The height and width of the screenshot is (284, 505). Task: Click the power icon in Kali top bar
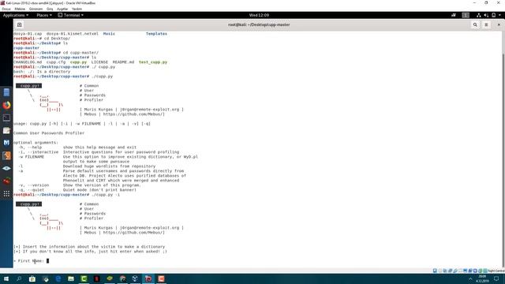point(493,15)
